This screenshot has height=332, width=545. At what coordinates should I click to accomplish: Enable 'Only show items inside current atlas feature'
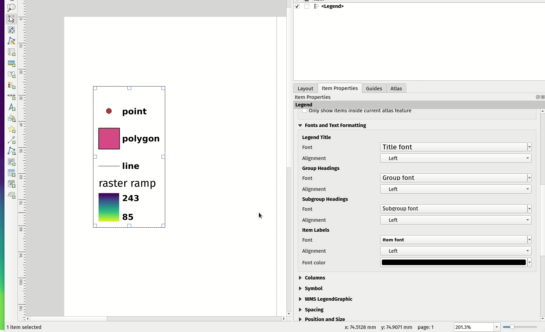[x=305, y=111]
